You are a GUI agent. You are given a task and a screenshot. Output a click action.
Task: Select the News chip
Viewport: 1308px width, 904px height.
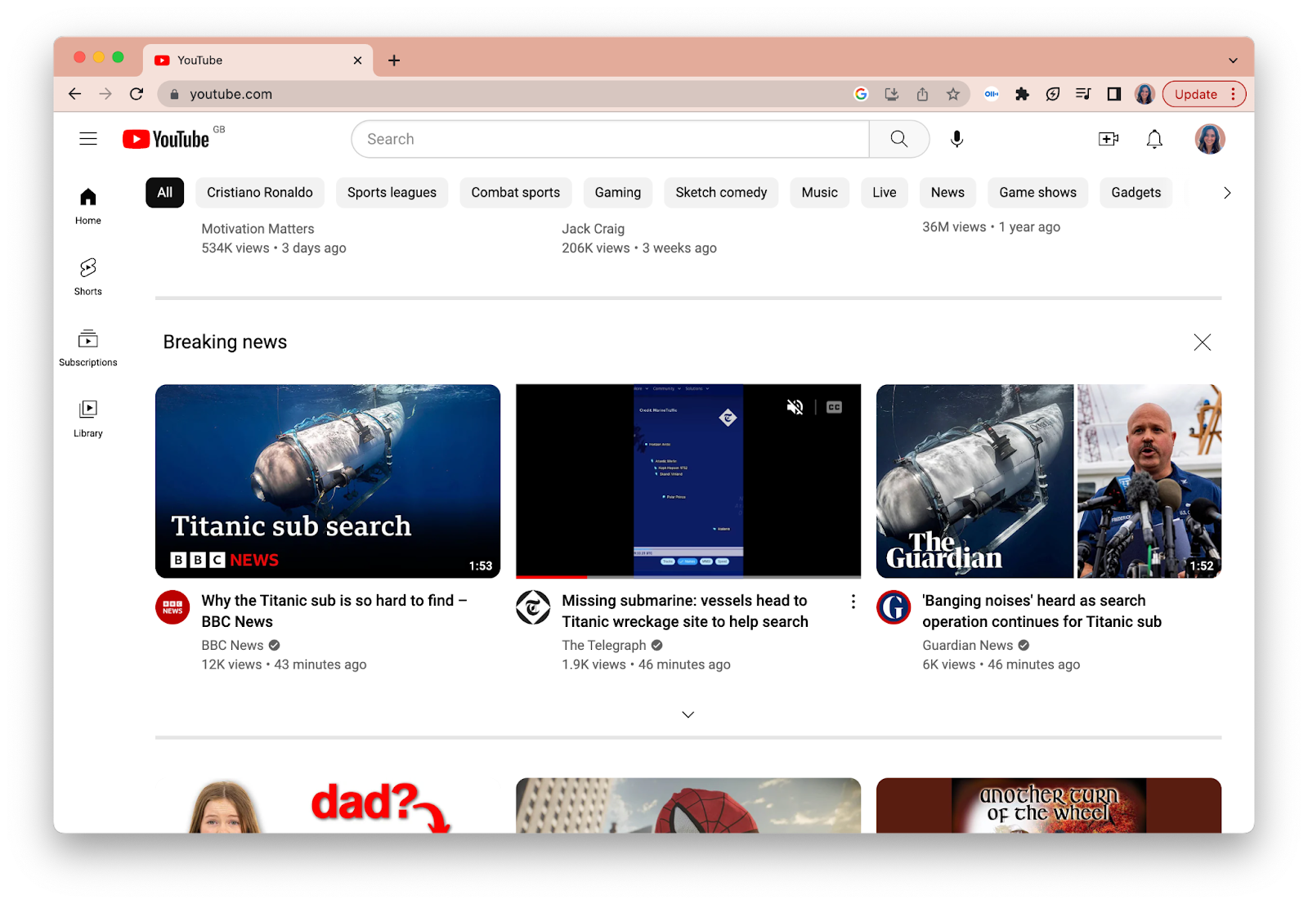point(947,193)
